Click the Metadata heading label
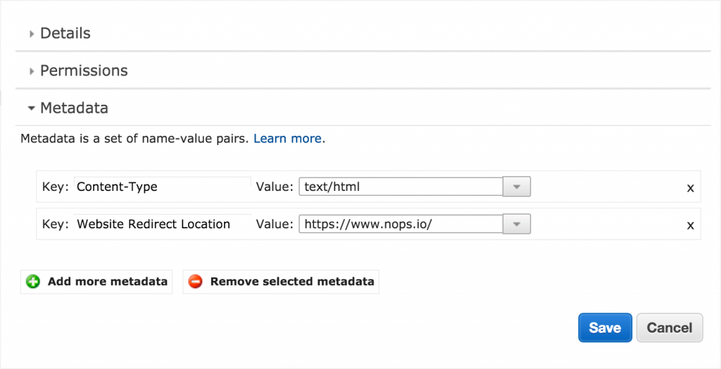 pyautogui.click(x=74, y=108)
